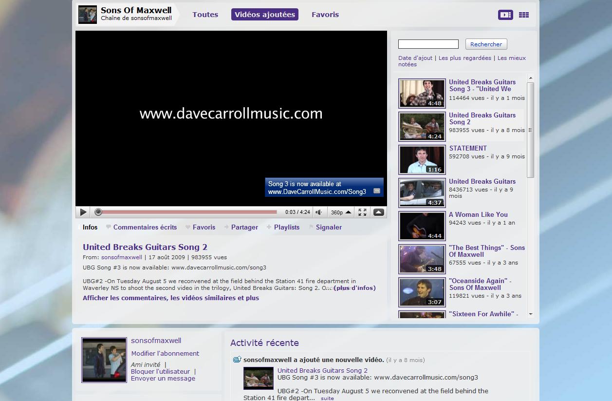The image size is (612, 401).
Task: Click the video list scrollbar down arrow
Action: click(531, 314)
